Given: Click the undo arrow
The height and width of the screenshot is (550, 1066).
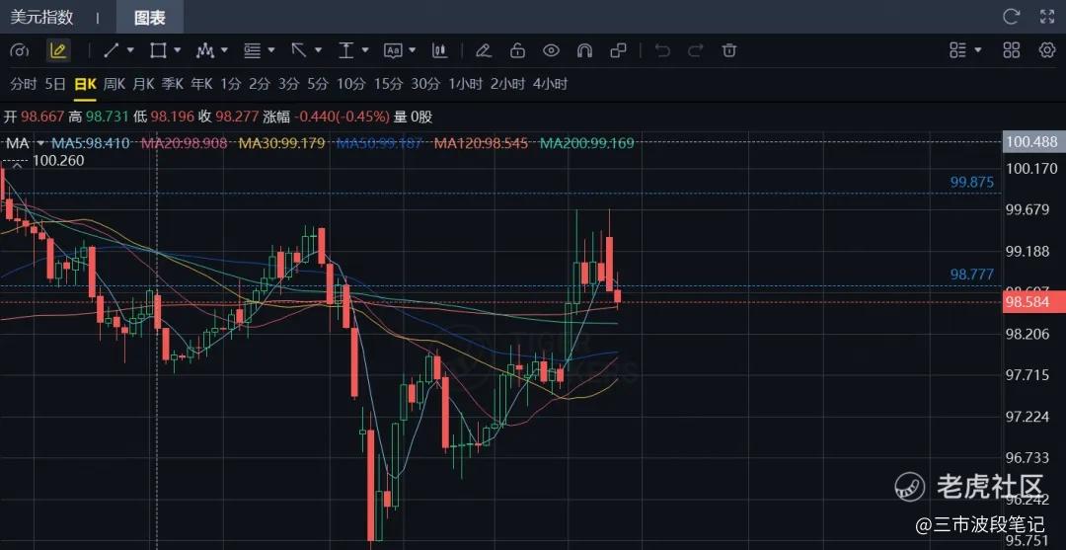Looking at the screenshot, I should click(x=662, y=50).
